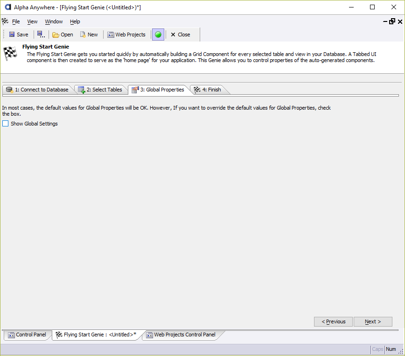Click the green circle toolbar icon
Image resolution: width=405 pixels, height=356 pixels.
coord(158,35)
